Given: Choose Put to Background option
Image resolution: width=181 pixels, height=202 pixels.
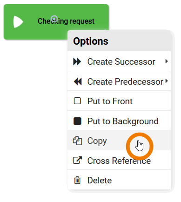Looking at the screenshot, I should coord(119,121).
